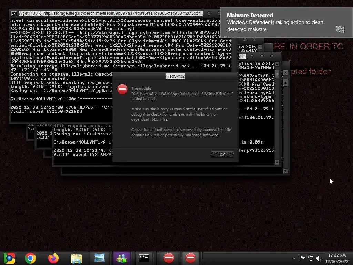
Task: Click '2022-12-30 12:22:00 (966 KB/s)' line
Action: 61,107
